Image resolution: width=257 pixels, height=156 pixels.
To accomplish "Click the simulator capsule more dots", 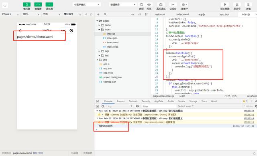I will pyautogui.click(x=63, y=30).
